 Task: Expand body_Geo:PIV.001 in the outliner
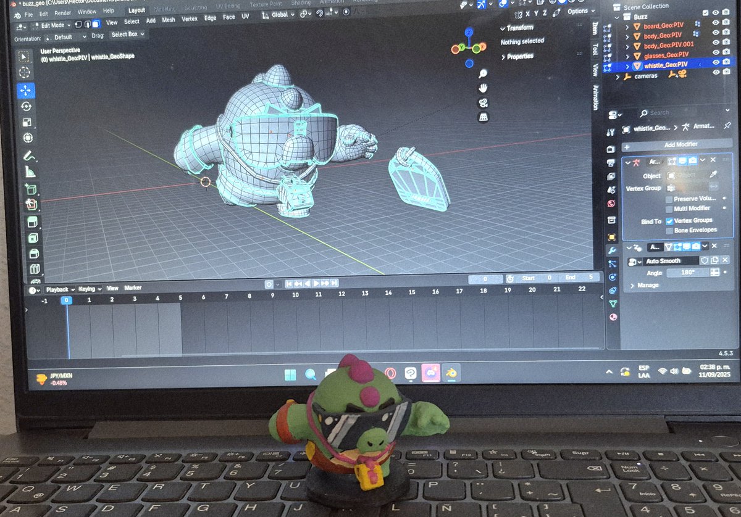click(x=627, y=46)
